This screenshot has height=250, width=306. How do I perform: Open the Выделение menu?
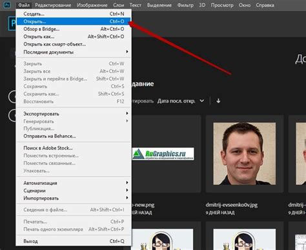(159, 5)
